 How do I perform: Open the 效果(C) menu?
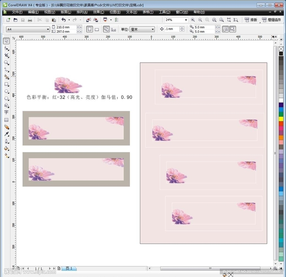coord(98,12)
